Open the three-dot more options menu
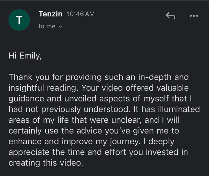Viewport: 209px width, 176px height. pos(194,16)
